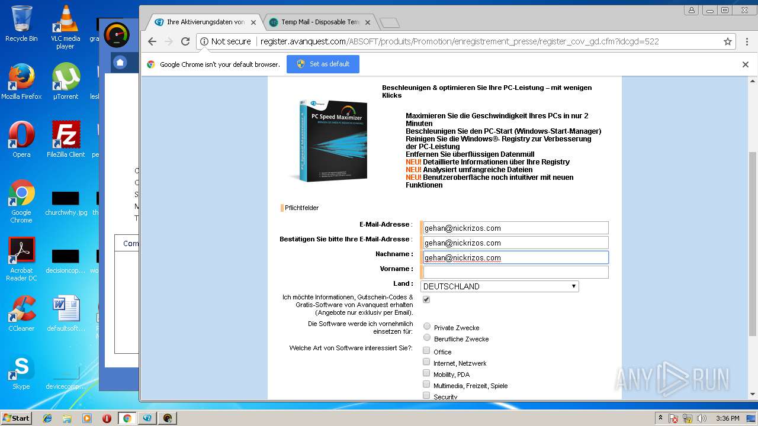This screenshot has height=426, width=758.
Task: Open Google Chrome desktop shortcut
Action: click(x=21, y=201)
